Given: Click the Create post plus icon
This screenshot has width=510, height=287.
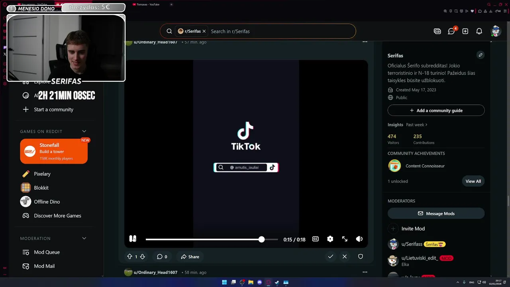Looking at the screenshot, I should [465, 31].
